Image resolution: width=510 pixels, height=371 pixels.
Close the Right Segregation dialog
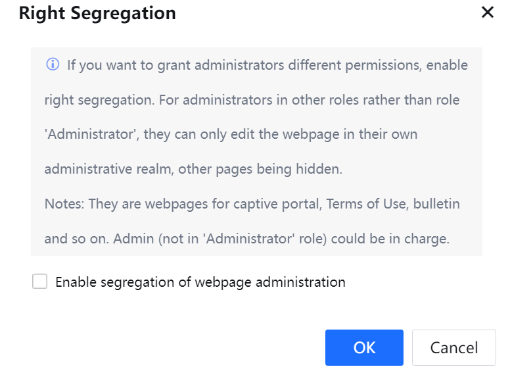pos(488,12)
